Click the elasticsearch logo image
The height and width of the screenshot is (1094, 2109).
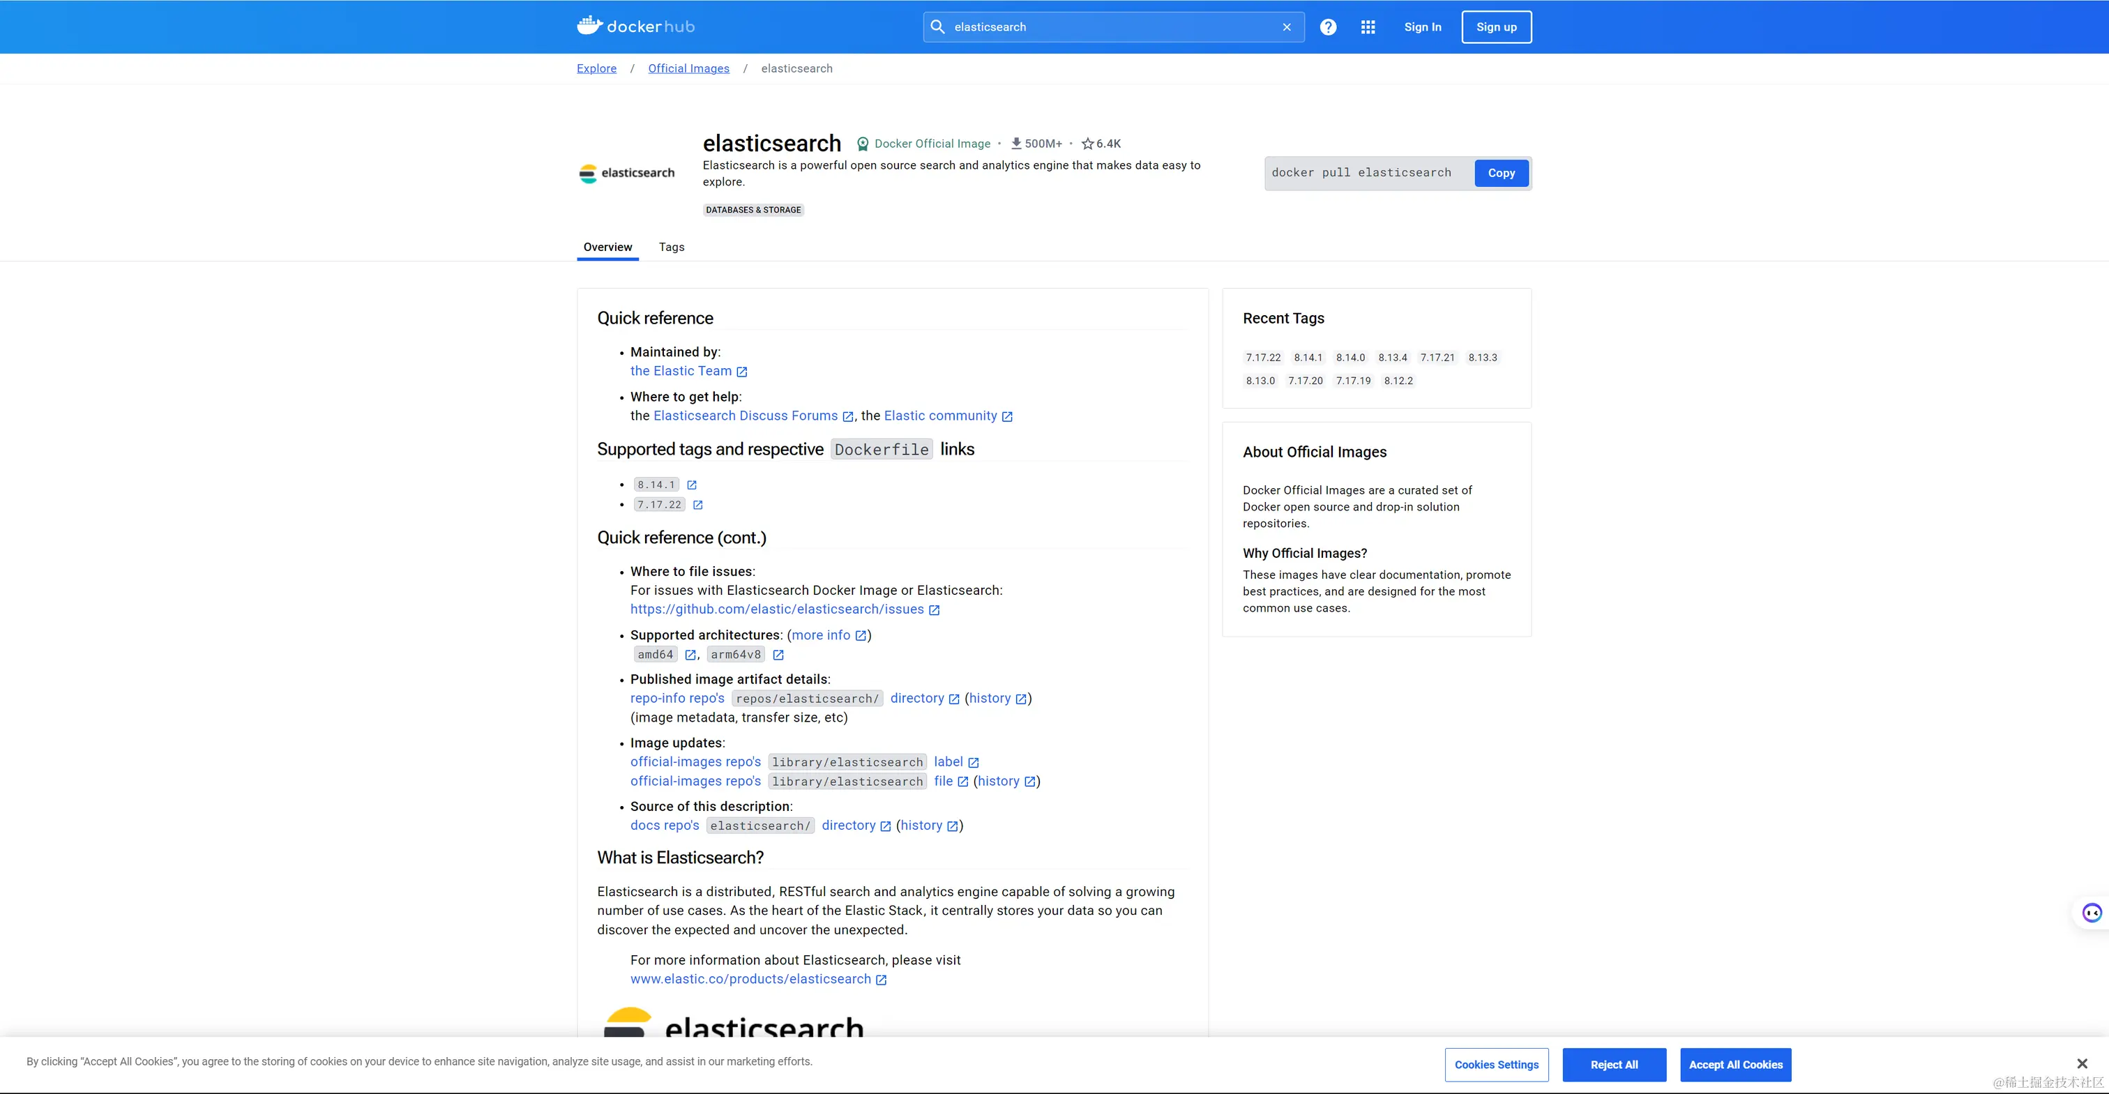click(627, 173)
